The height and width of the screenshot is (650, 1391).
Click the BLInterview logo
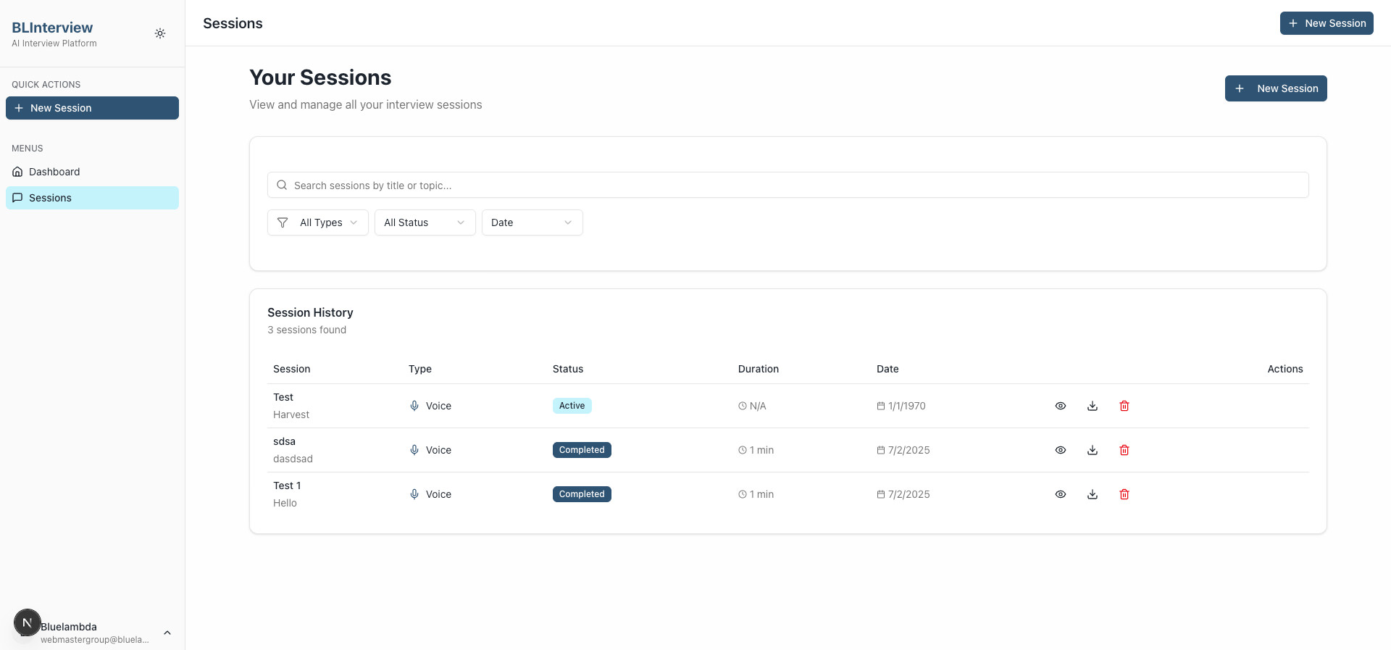(52, 28)
